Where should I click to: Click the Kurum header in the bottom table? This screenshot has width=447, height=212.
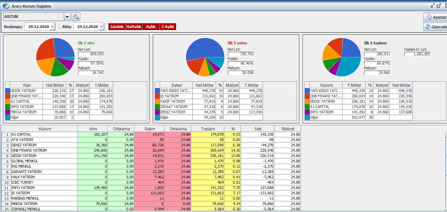pos(45,129)
